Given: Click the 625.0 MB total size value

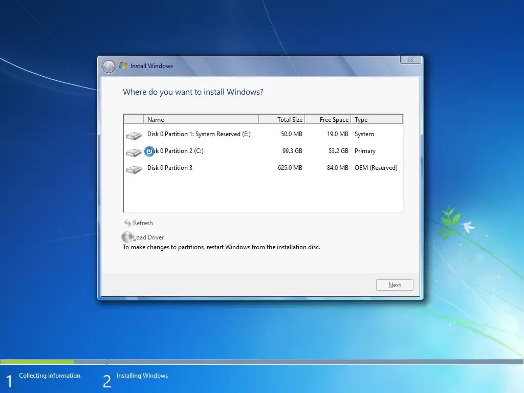Looking at the screenshot, I should tap(290, 168).
